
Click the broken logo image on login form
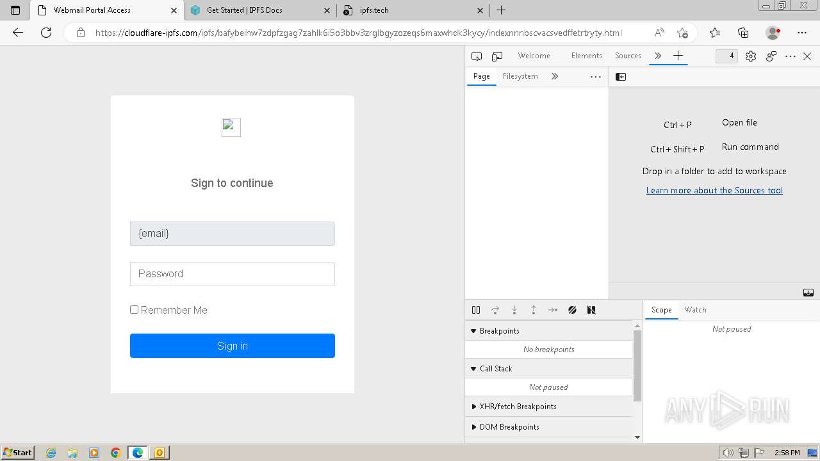(231, 127)
